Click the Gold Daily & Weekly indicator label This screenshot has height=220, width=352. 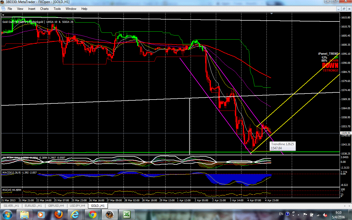(x=38, y=21)
